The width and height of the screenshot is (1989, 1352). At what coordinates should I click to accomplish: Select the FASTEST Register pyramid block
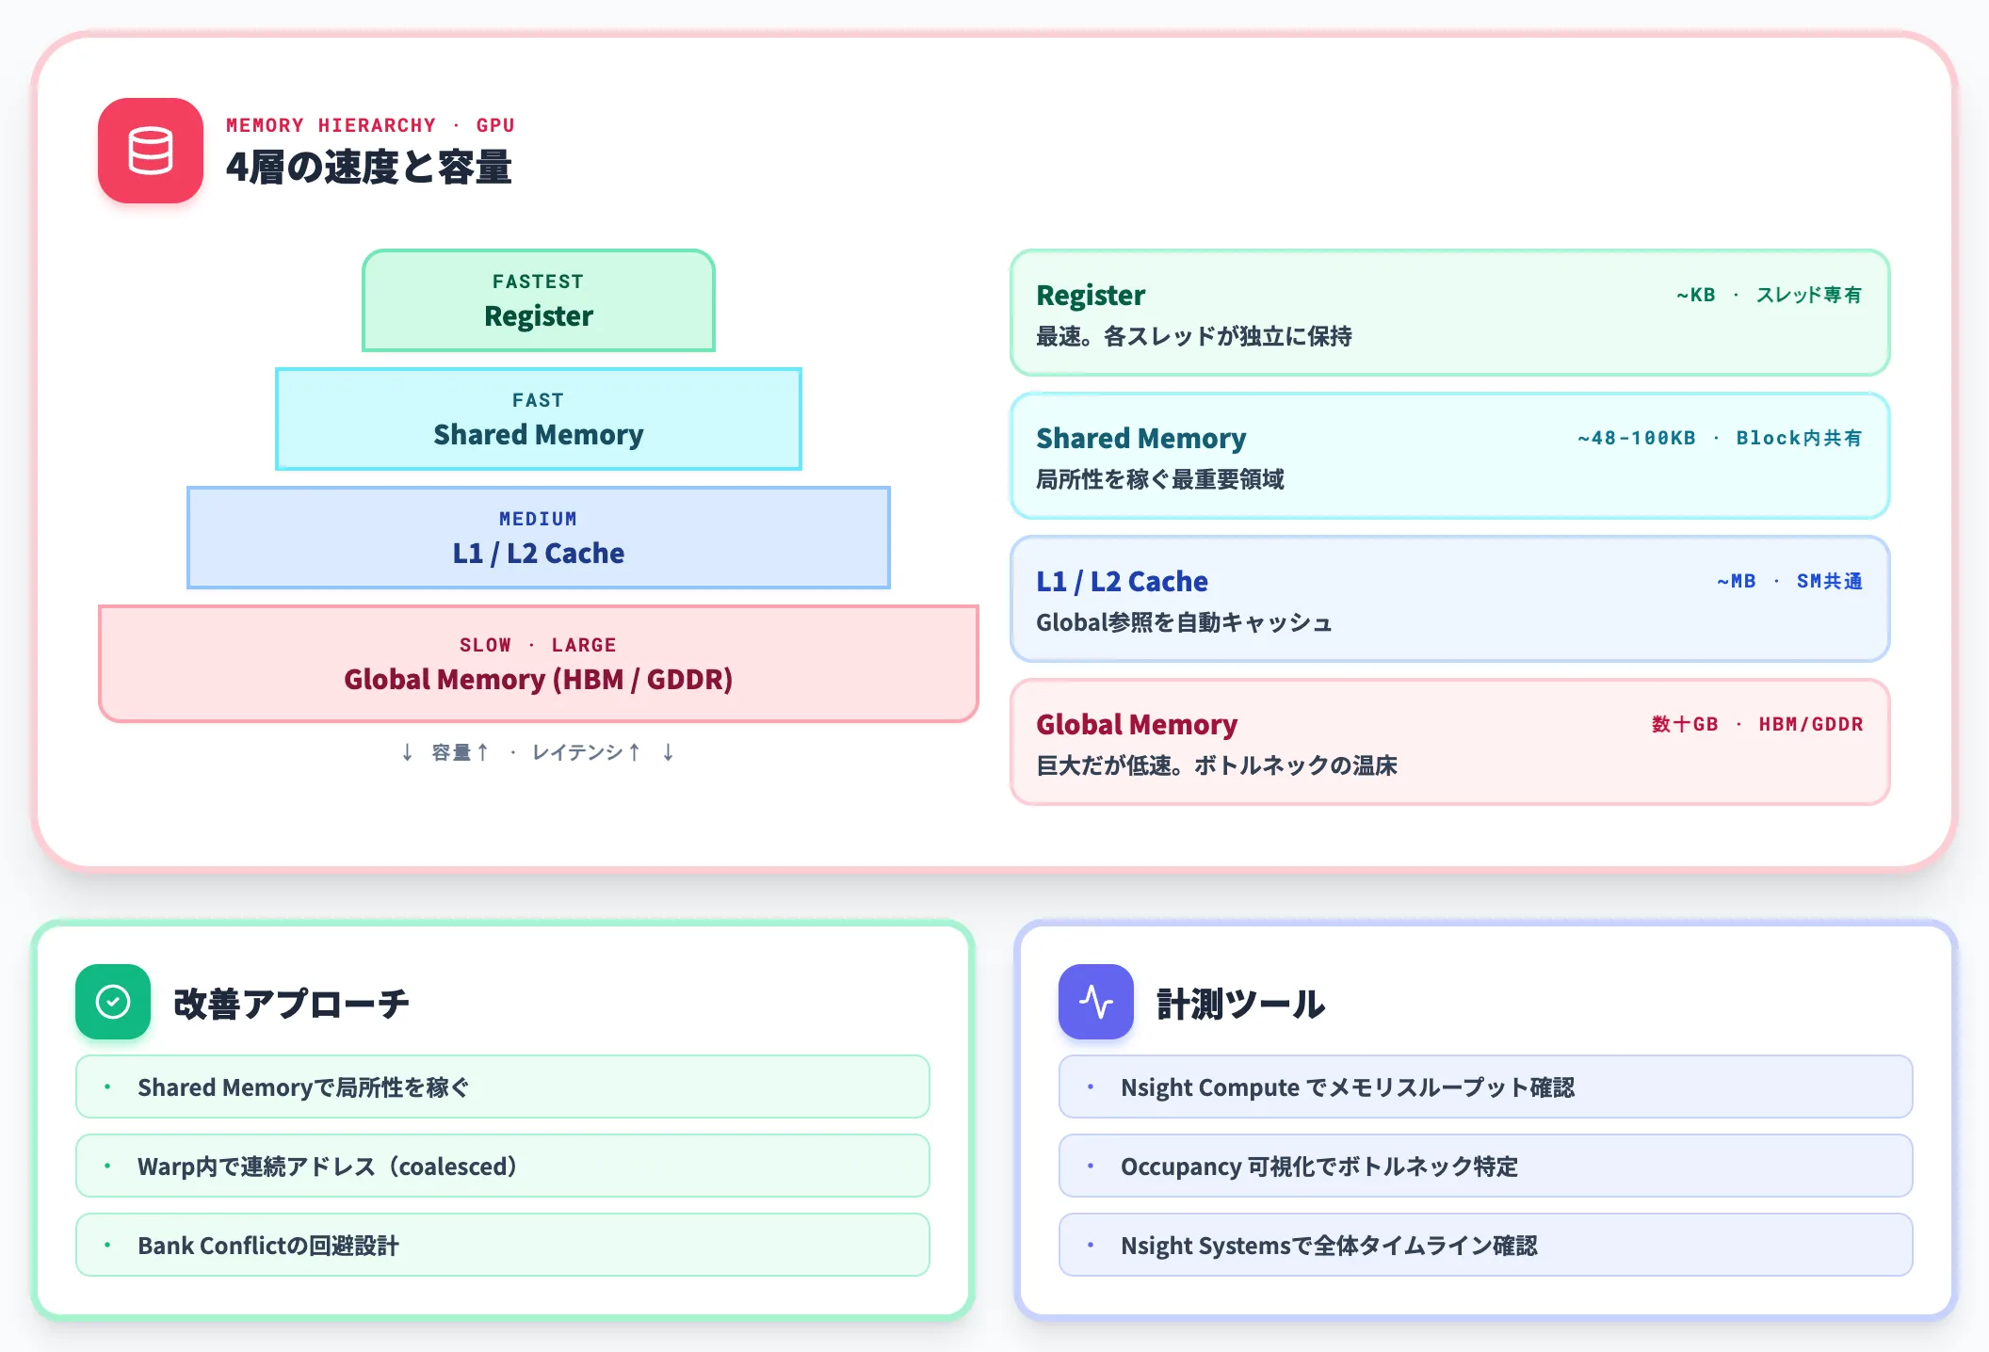(x=539, y=300)
